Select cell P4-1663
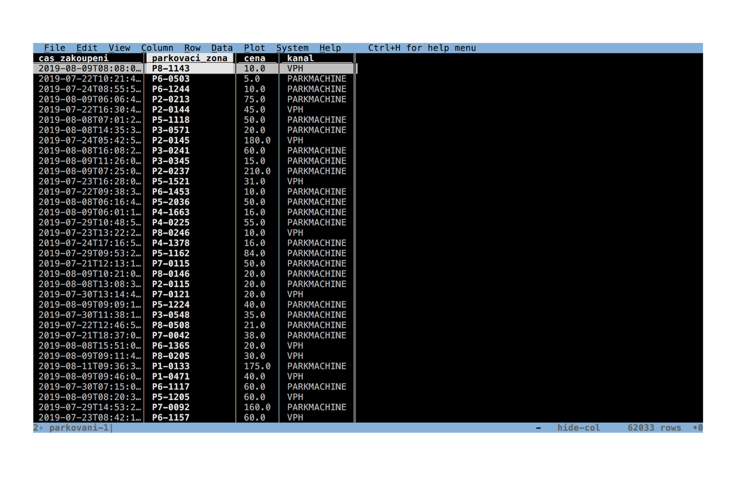 coord(171,212)
